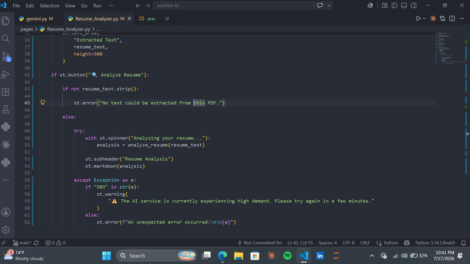Screen dimensions: 470x264
Task: Go back with the left arrow
Action: [138, 5]
